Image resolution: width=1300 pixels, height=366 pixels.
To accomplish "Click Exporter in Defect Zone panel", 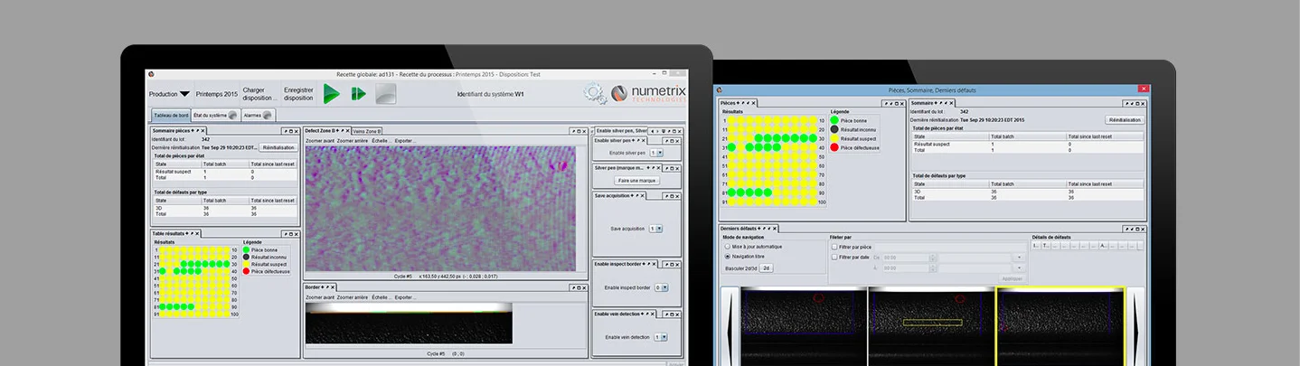I will click(404, 141).
